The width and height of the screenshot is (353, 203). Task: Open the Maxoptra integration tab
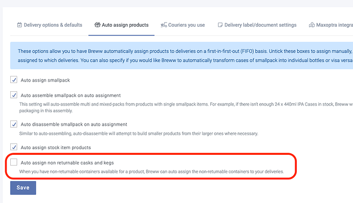coord(330,25)
